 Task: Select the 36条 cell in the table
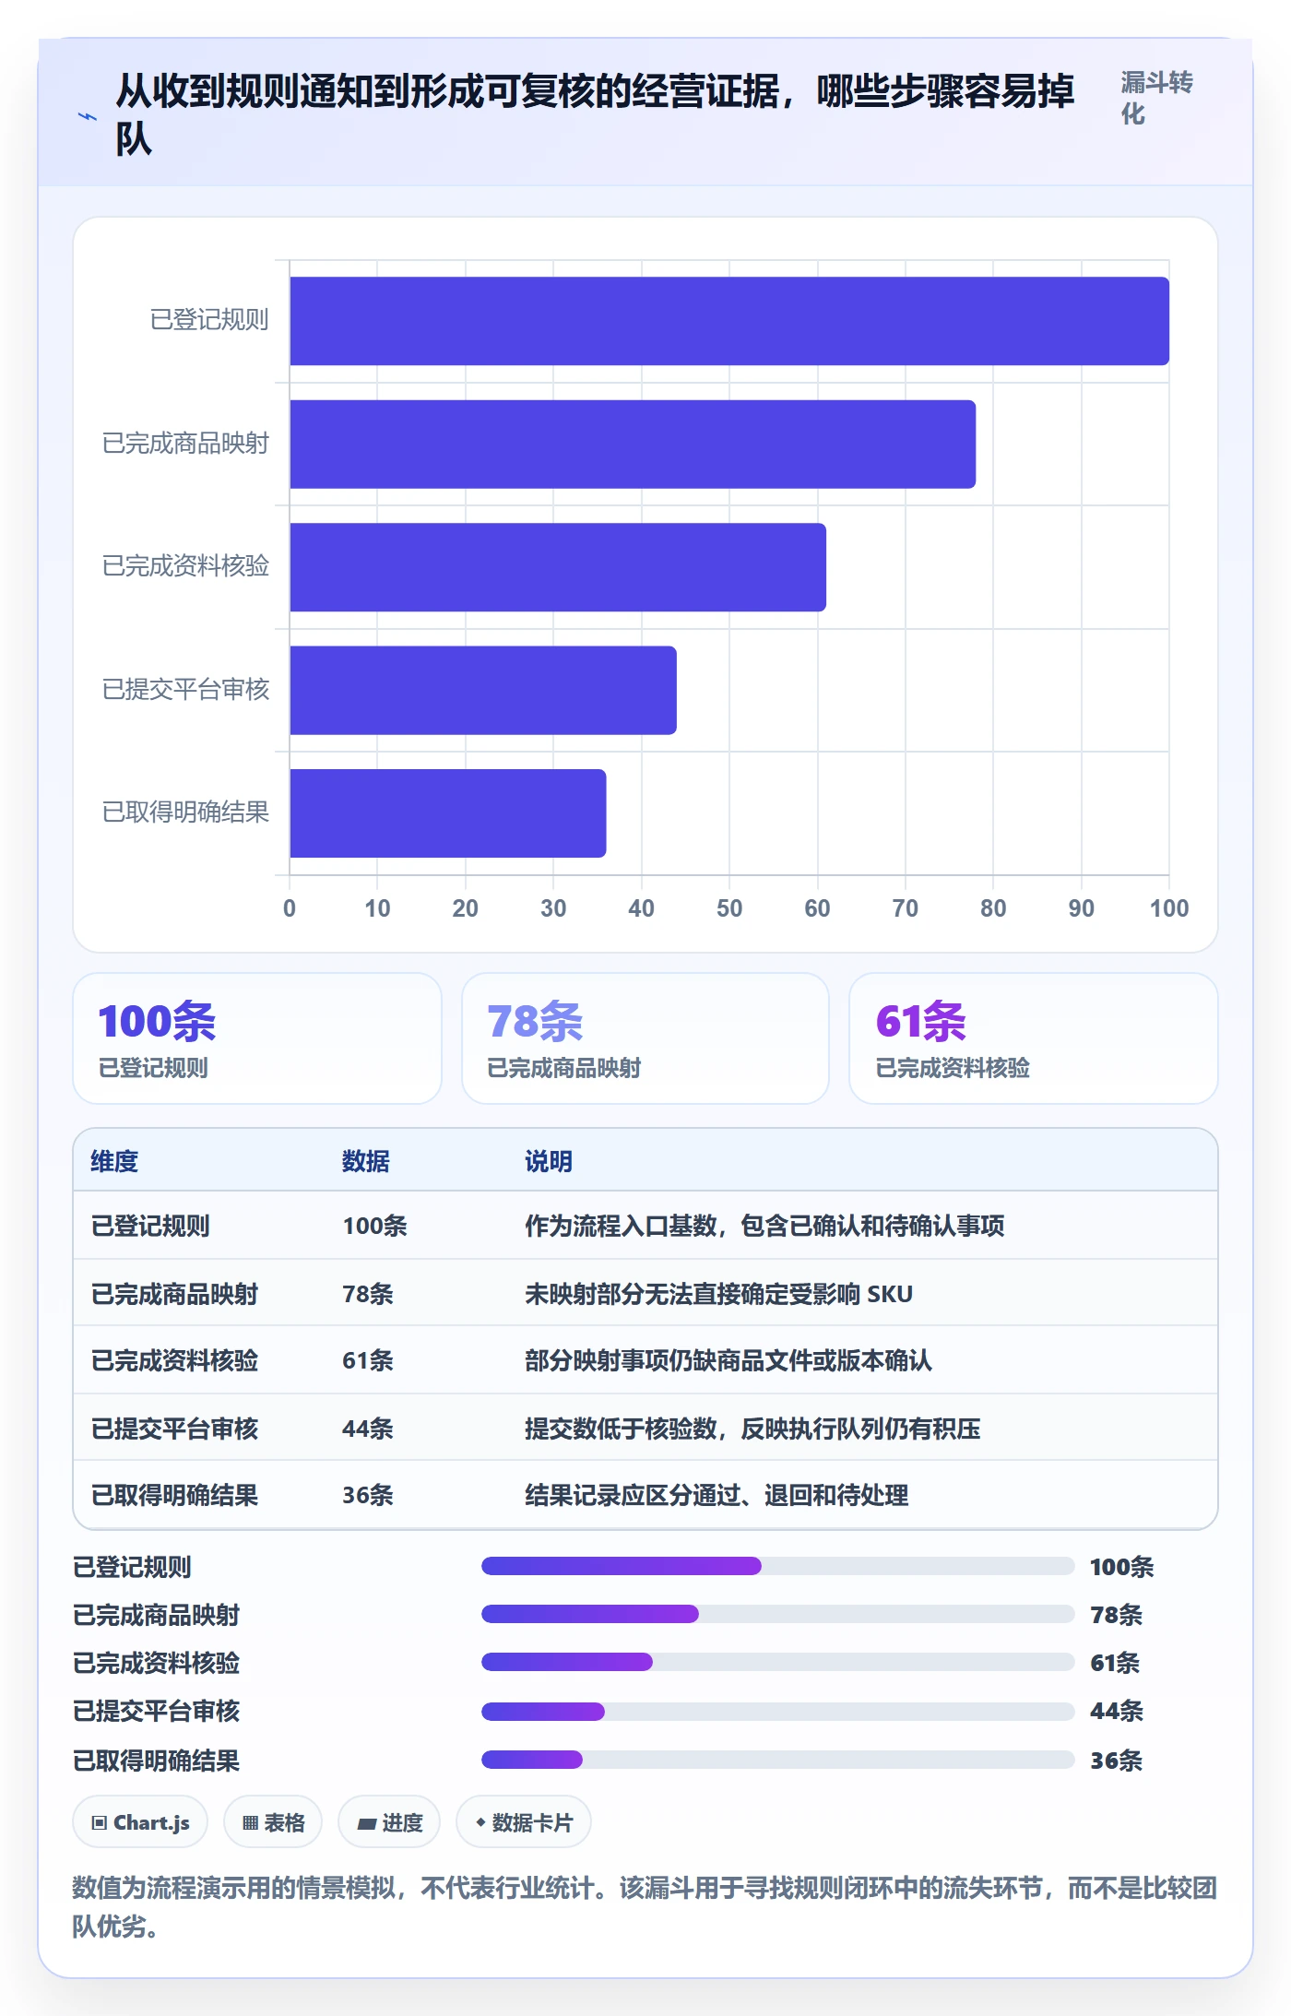(368, 1495)
